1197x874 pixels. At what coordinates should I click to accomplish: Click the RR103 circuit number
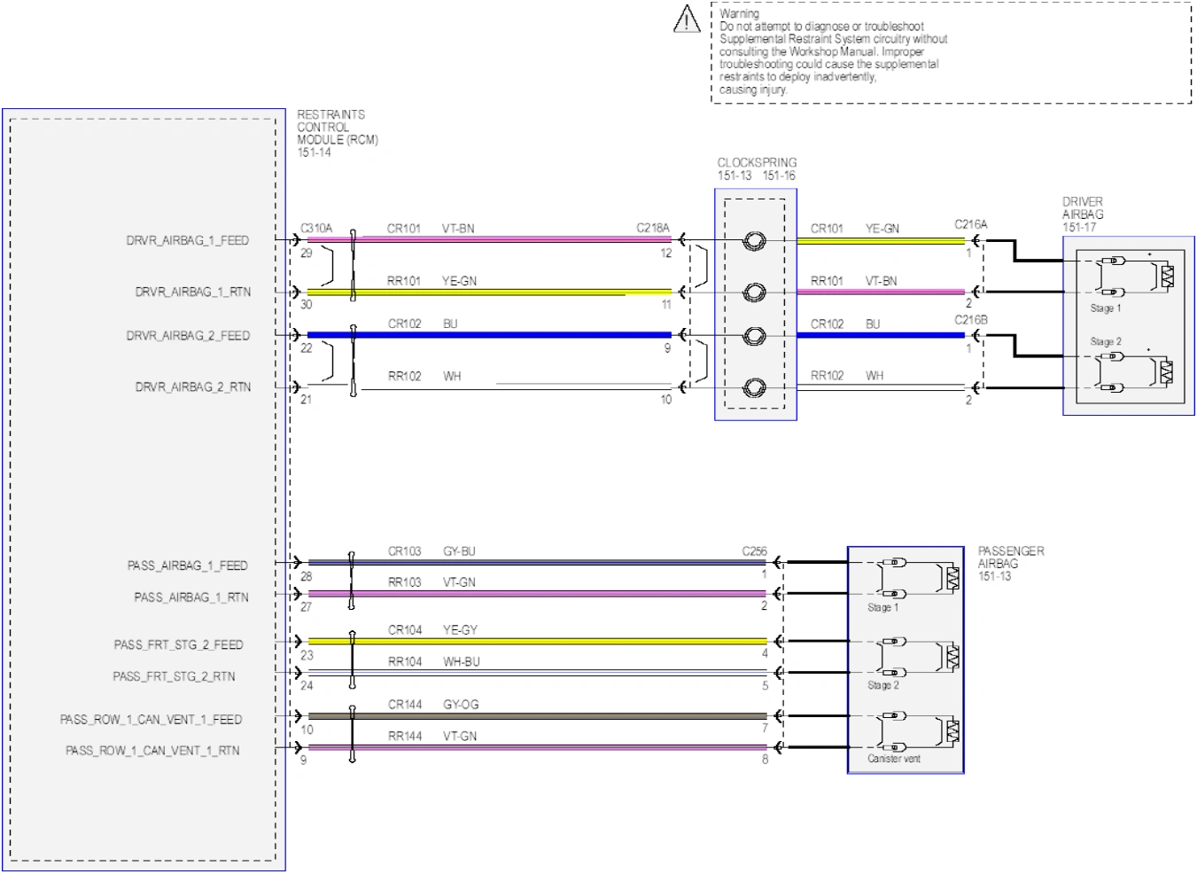pyautogui.click(x=404, y=582)
